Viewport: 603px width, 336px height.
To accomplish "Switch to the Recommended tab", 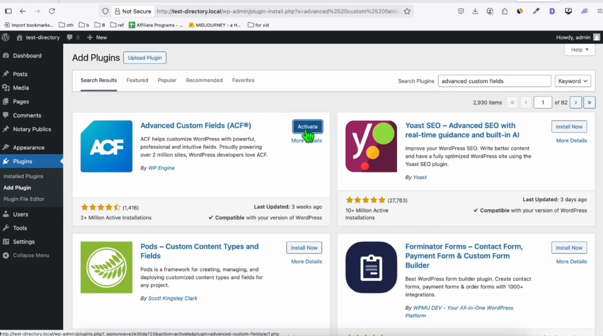I will (204, 80).
